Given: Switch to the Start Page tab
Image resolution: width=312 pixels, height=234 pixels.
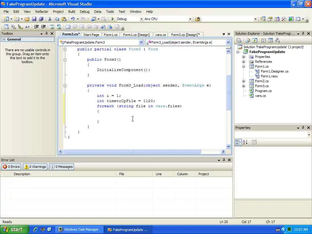Looking at the screenshot, I should [91, 35].
